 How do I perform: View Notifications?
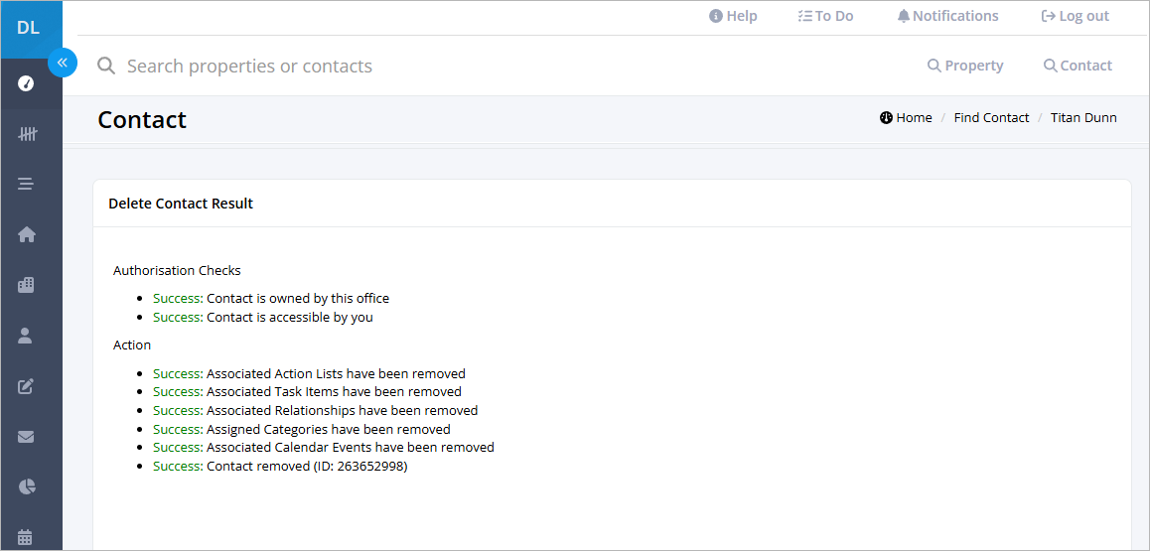point(947,16)
